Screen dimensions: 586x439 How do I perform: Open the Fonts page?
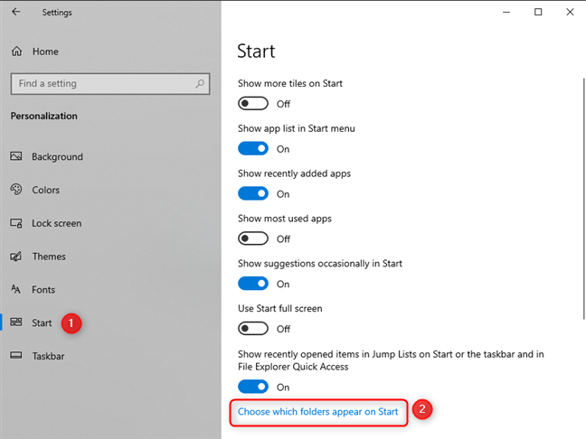click(43, 290)
